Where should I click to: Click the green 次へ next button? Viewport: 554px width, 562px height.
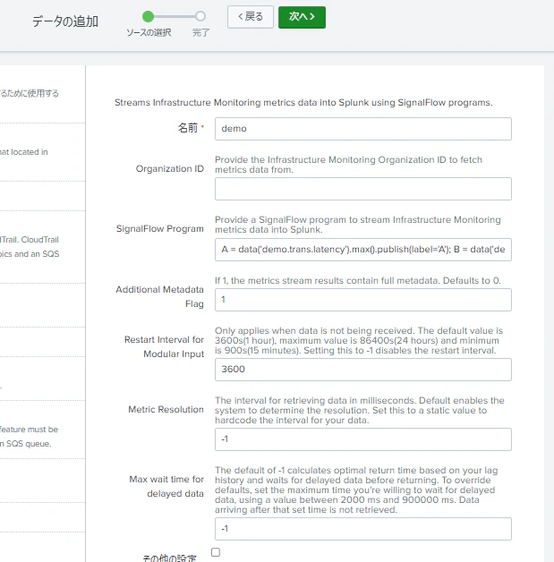302,17
